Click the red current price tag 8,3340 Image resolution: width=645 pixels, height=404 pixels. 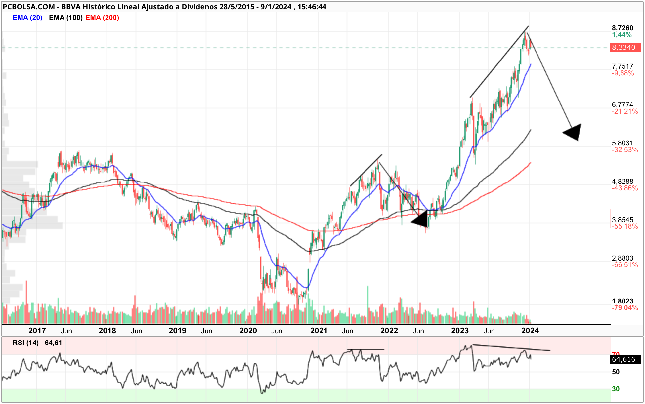click(x=625, y=47)
